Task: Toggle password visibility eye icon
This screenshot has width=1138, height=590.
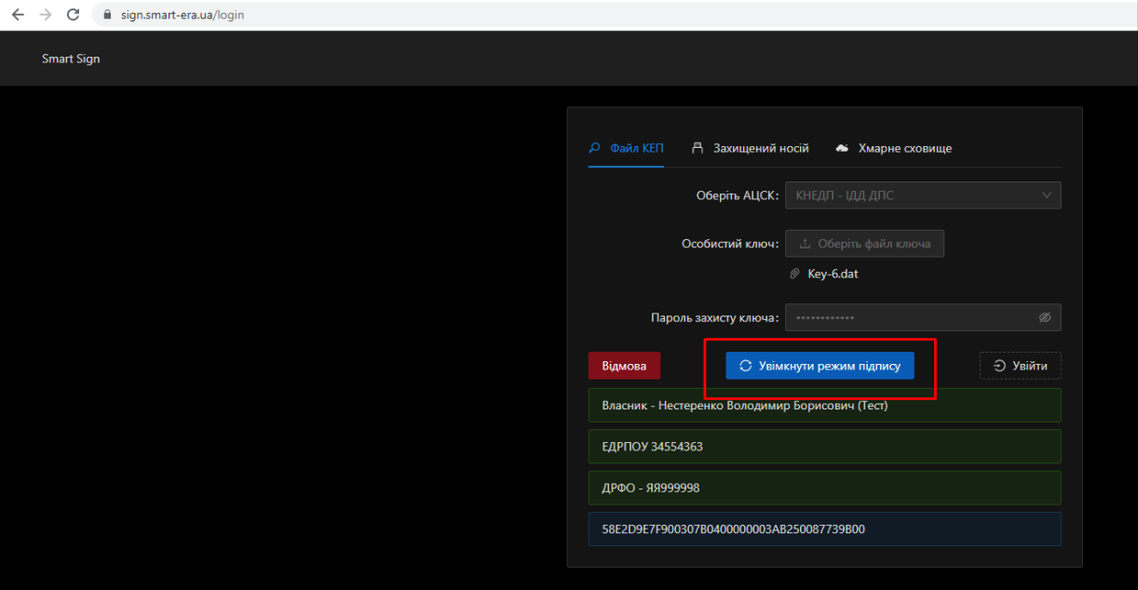Action: (1045, 317)
